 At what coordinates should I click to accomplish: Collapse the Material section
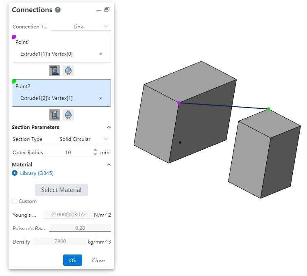[x=109, y=164]
